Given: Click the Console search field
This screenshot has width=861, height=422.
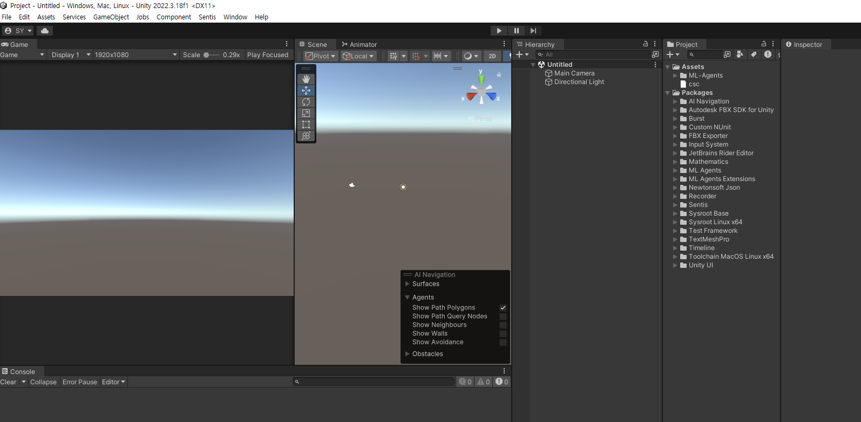Looking at the screenshot, I should tap(374, 382).
